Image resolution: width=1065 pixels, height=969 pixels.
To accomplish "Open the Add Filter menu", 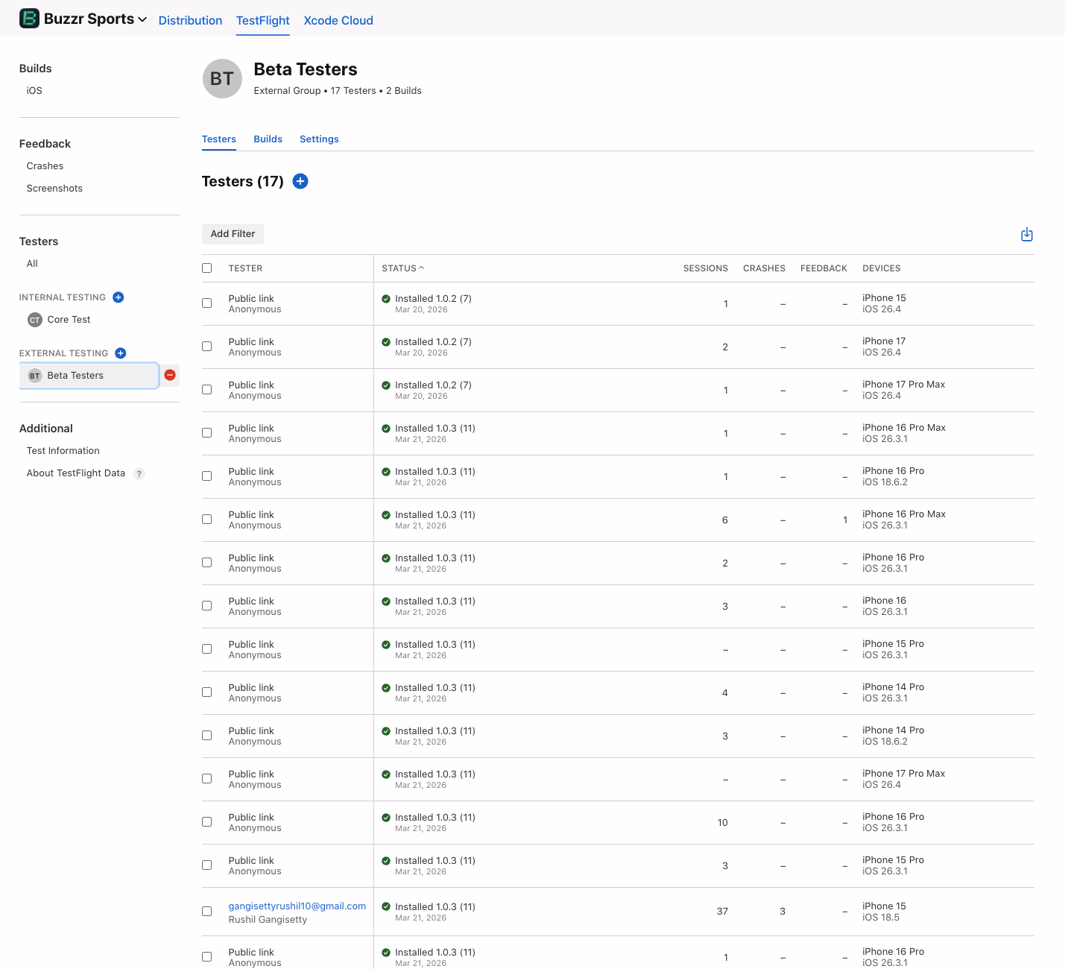I will [x=233, y=233].
